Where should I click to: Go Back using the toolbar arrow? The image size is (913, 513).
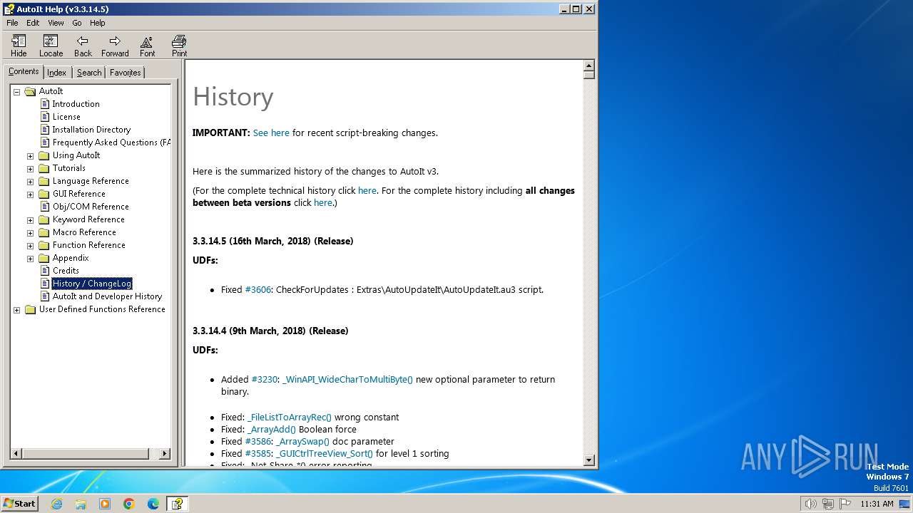pos(83,46)
